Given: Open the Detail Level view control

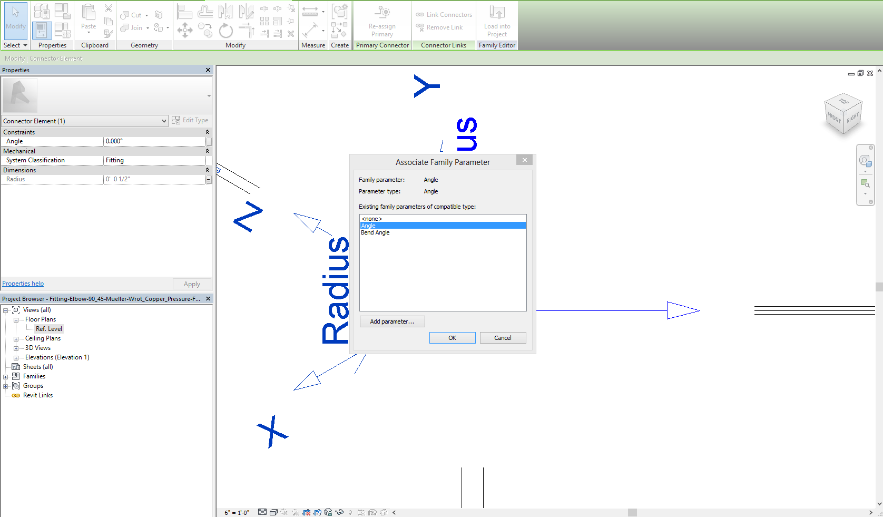Looking at the screenshot, I should click(x=262, y=512).
